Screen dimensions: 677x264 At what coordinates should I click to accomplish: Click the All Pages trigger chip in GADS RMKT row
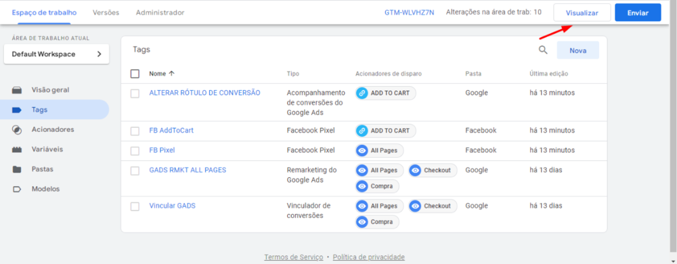click(x=380, y=171)
